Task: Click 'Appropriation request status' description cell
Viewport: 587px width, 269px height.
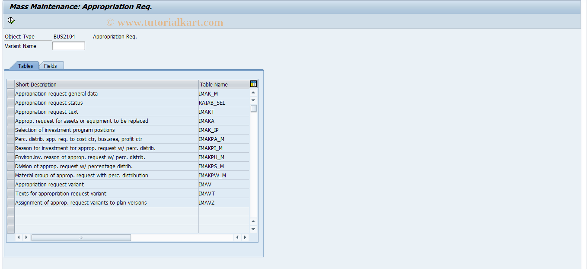Action: click(x=107, y=102)
